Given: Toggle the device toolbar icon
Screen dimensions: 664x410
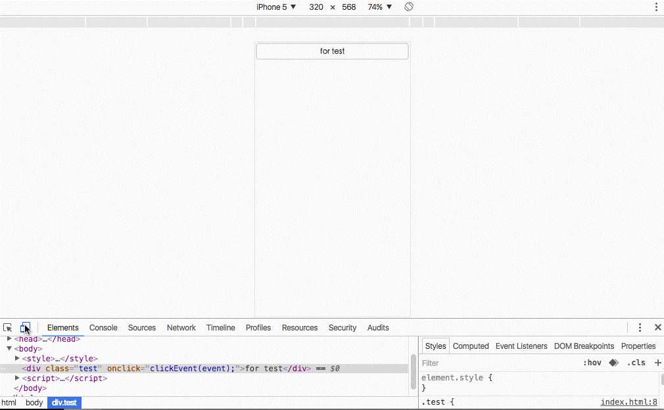Looking at the screenshot, I should [x=25, y=327].
